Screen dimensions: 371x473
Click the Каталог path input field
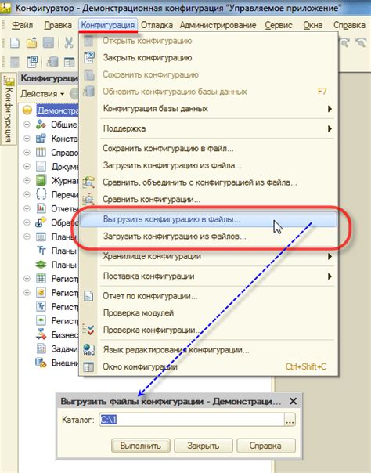click(192, 420)
